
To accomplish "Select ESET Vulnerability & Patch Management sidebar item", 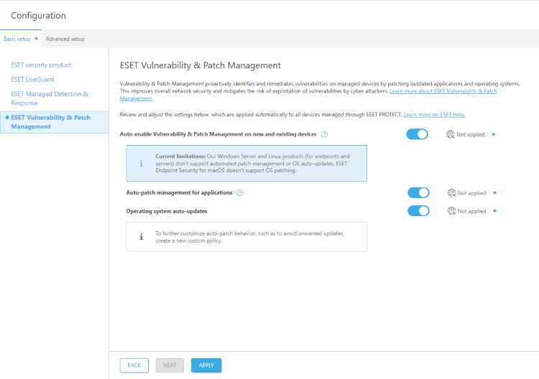I will pyautogui.click(x=55, y=122).
